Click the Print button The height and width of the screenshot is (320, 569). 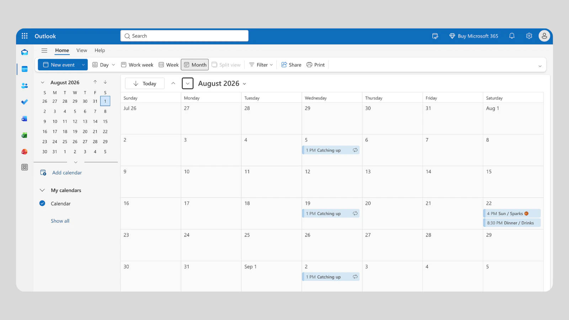[316, 65]
